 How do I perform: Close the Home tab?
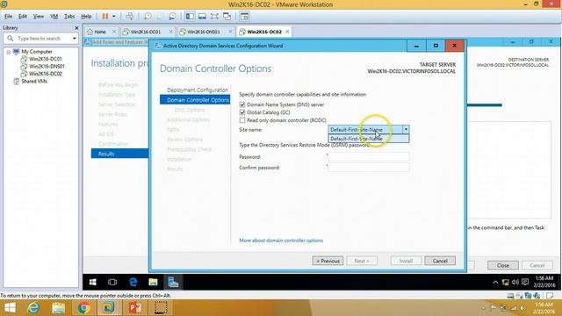(114, 32)
